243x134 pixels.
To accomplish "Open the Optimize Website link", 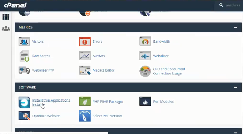I will [x=46, y=116].
